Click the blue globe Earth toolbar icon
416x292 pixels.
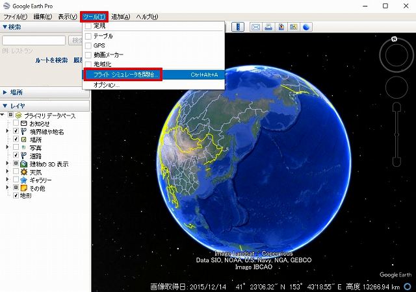pyautogui.click(x=306, y=27)
